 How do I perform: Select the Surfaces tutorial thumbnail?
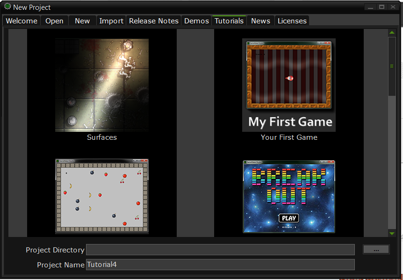102,85
